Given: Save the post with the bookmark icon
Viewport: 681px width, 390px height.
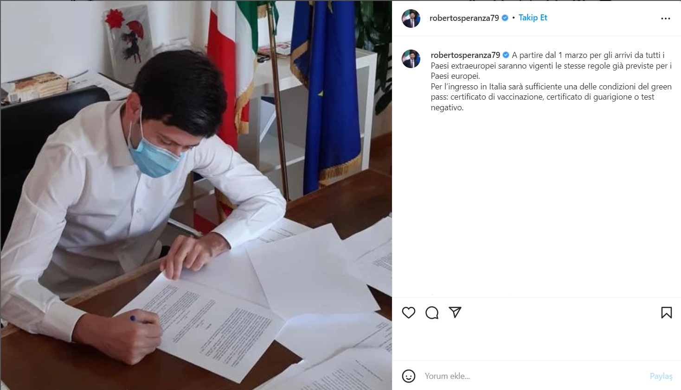Looking at the screenshot, I should [x=666, y=313].
